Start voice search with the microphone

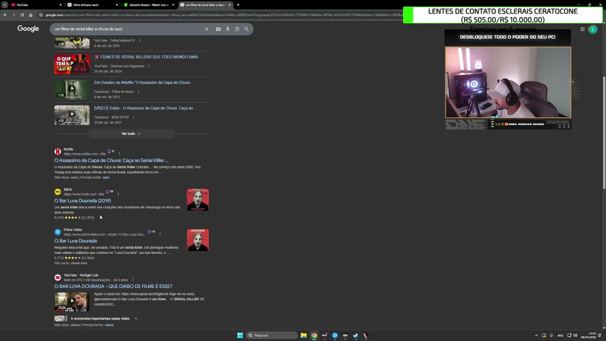pyautogui.click(x=228, y=29)
